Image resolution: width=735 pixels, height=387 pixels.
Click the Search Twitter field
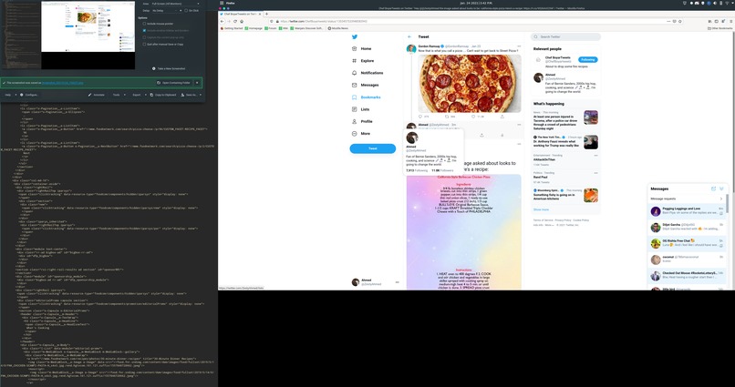[x=565, y=36]
